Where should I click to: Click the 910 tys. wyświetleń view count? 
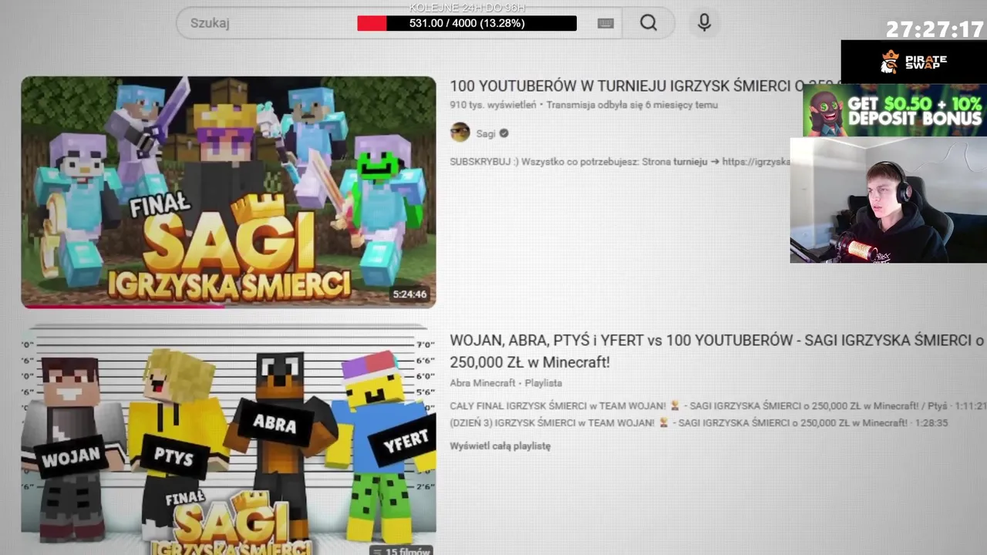click(x=493, y=105)
